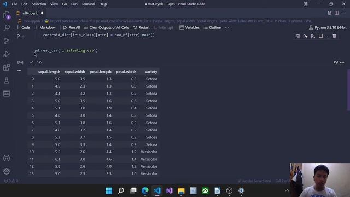Open File Explorer from taskbar

(x=181, y=191)
